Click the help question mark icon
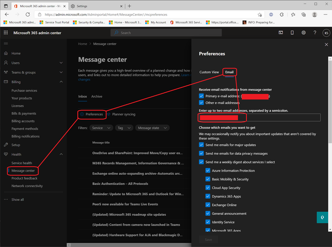Viewport: 332px width, 247px height. point(314,33)
